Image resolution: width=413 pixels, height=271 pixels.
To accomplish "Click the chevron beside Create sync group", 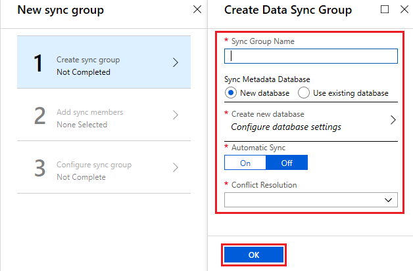I will pos(176,63).
